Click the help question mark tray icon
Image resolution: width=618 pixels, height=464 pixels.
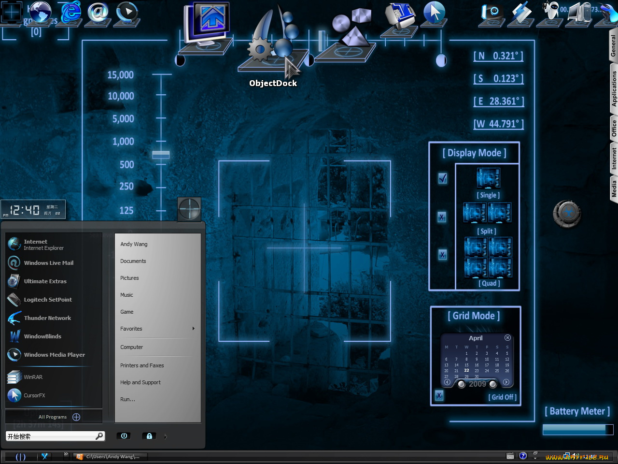523,456
